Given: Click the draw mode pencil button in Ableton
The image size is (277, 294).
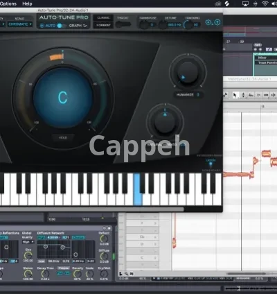Looking at the screenshot, I should tap(269, 49).
